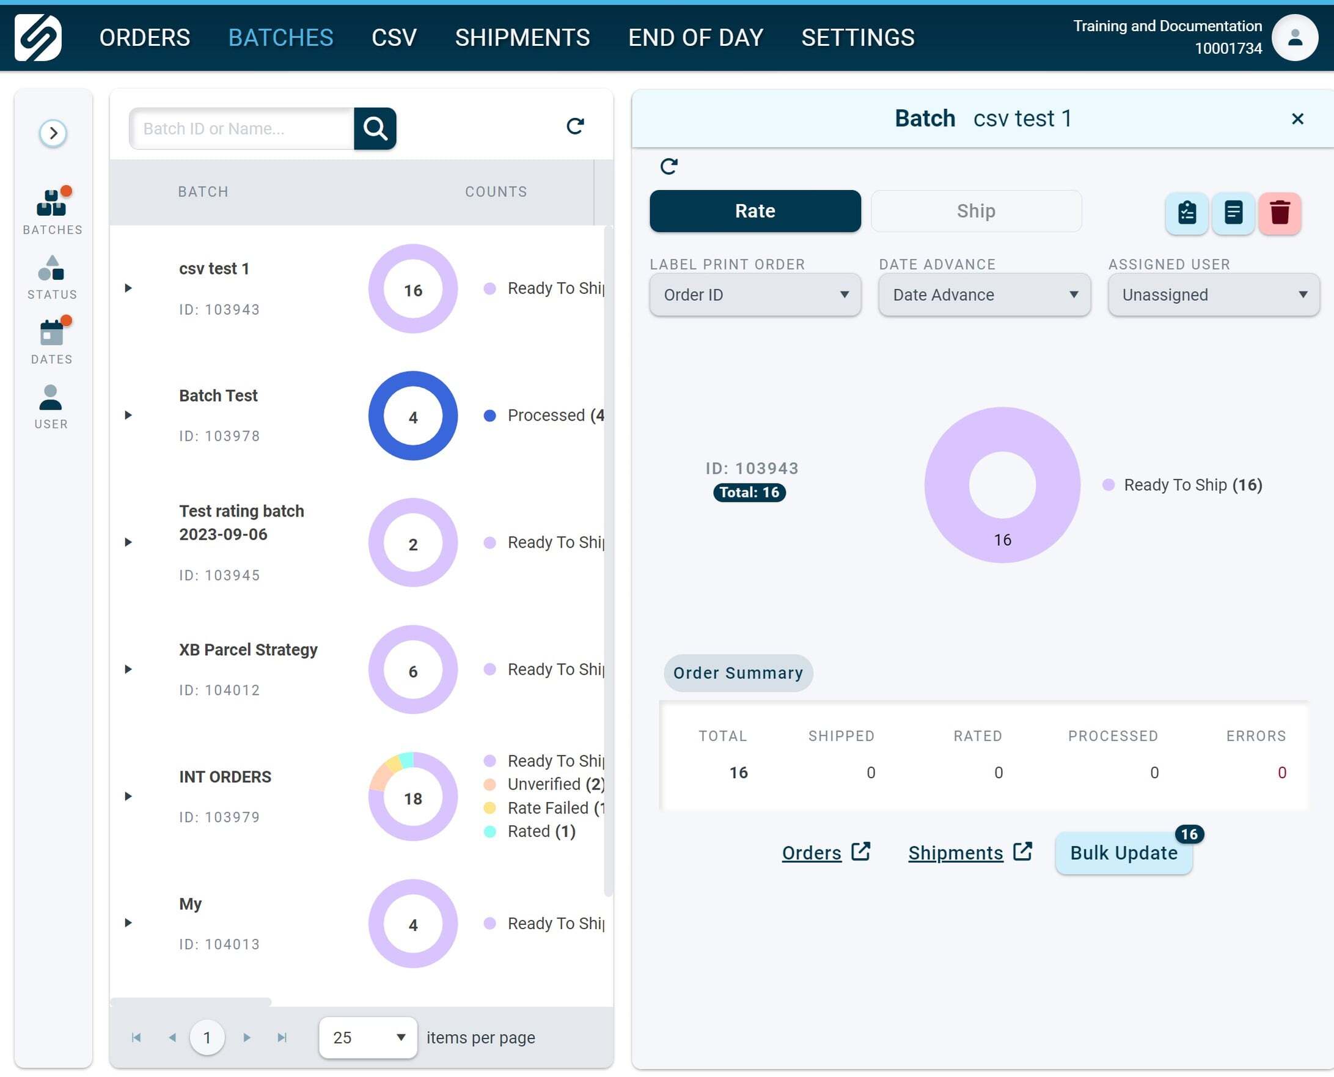Go to previous page of batches
1334x1077 pixels.
[x=172, y=1037]
